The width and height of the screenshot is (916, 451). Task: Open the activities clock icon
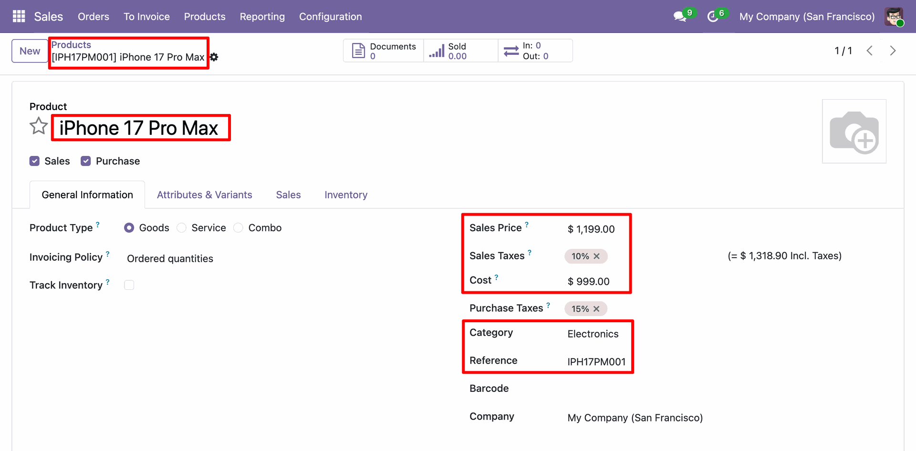pos(713,17)
